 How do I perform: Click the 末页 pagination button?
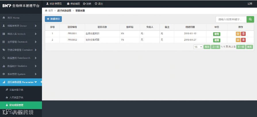click(250, 47)
